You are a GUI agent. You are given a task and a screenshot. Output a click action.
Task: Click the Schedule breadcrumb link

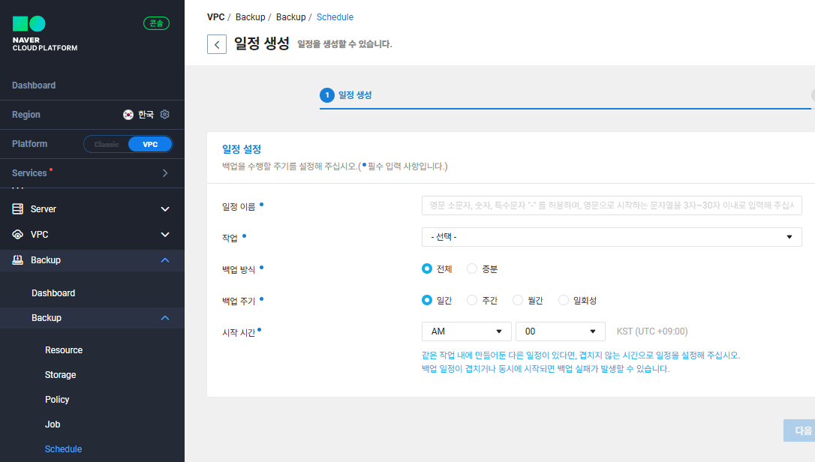click(x=335, y=17)
